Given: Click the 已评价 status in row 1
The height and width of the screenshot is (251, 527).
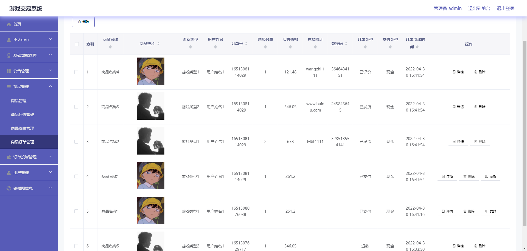Looking at the screenshot, I should pyautogui.click(x=365, y=72).
